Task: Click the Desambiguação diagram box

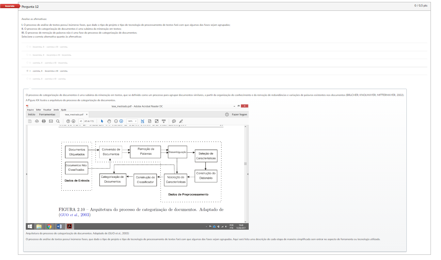Action: (x=178, y=152)
